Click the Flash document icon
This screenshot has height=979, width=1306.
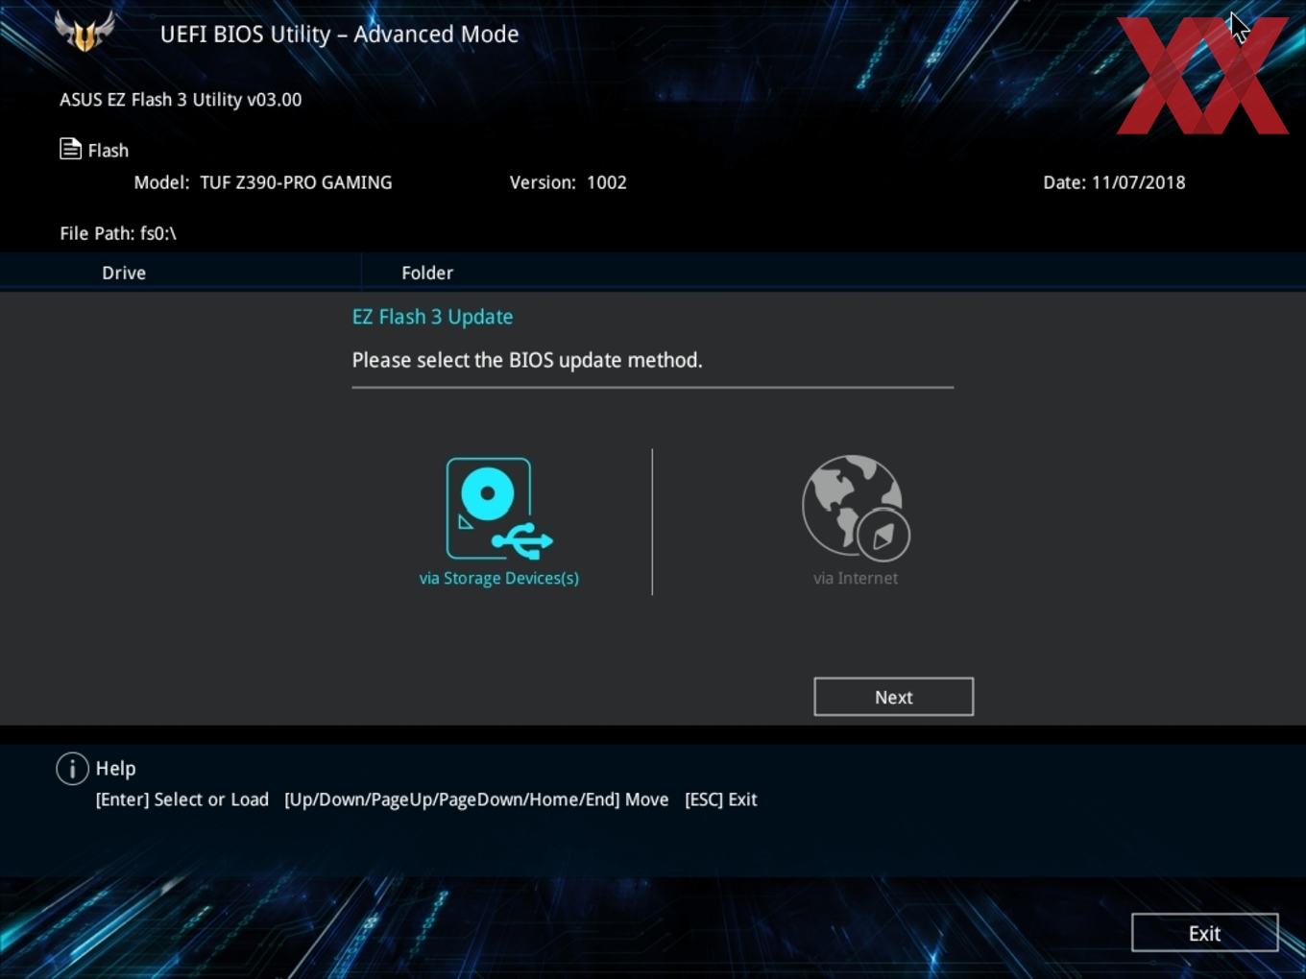[70, 149]
